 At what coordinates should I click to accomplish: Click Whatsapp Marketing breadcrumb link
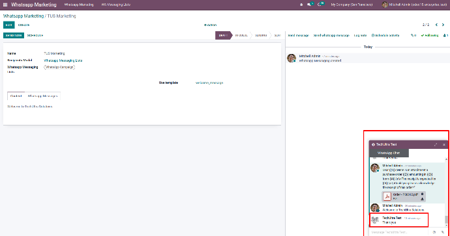click(23, 16)
